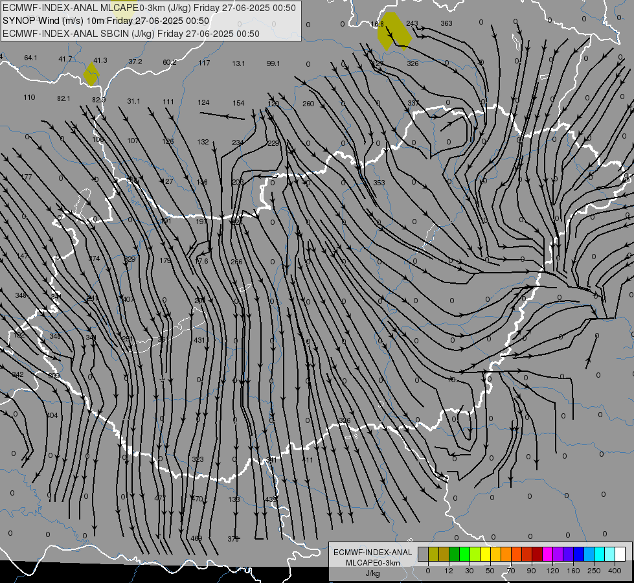Click the map value 477
This screenshot has height=583, width=634.
[160, 498]
